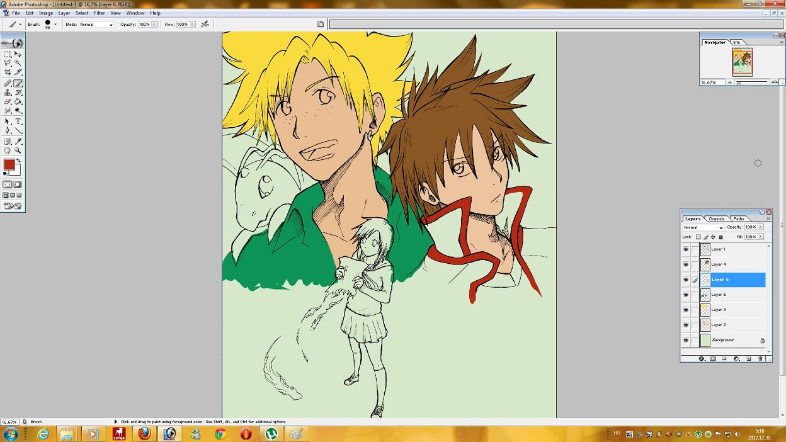This screenshot has width=786, height=442.
Task: Create new fill or adjustment layer
Action: pos(736,358)
